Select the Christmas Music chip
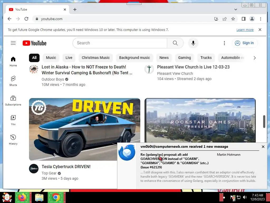Image resolution: width=270 pixels, height=203 pixels. click(x=95, y=58)
